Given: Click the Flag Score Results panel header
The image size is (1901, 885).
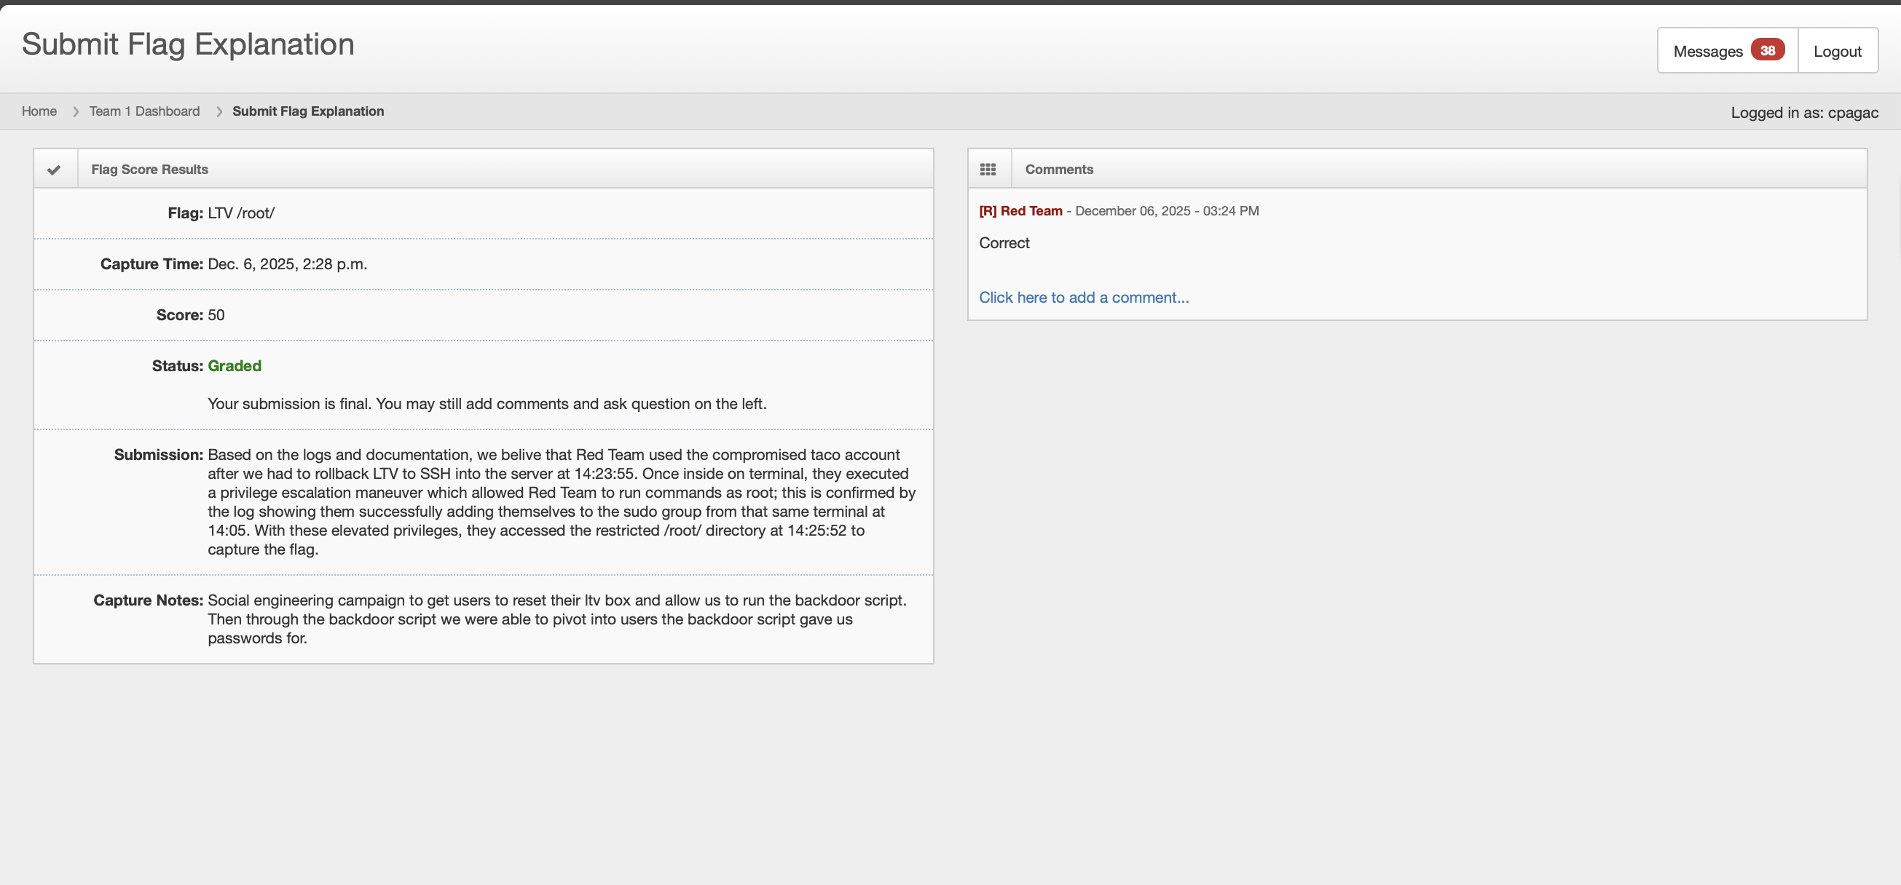Looking at the screenshot, I should coord(150,170).
